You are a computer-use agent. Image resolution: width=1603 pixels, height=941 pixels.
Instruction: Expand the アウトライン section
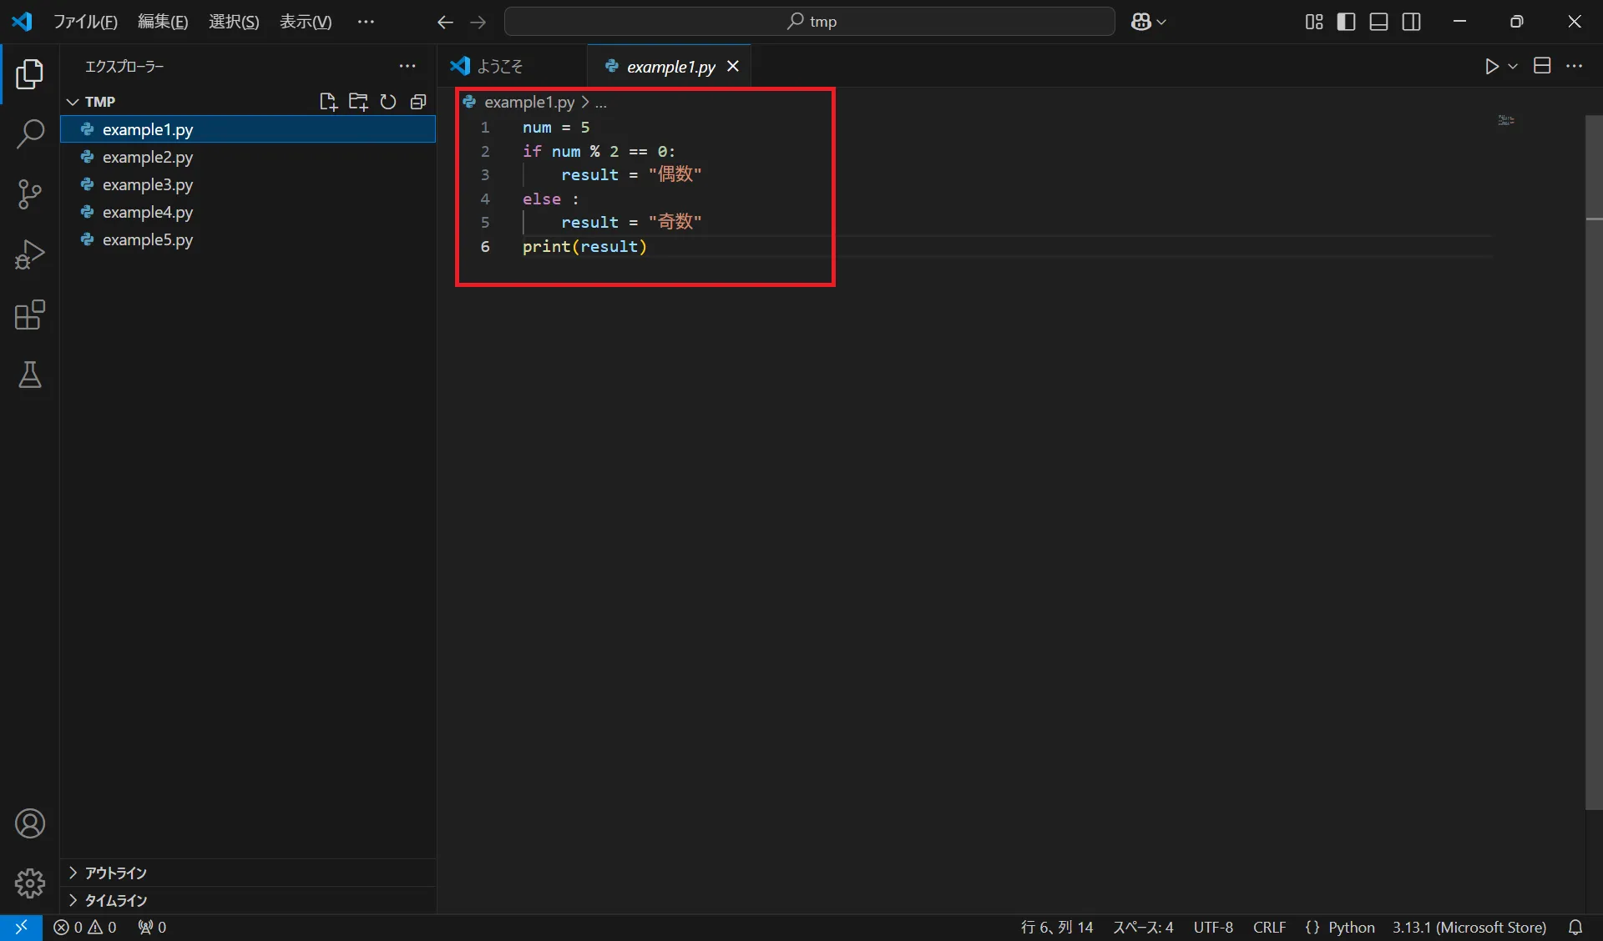point(248,873)
